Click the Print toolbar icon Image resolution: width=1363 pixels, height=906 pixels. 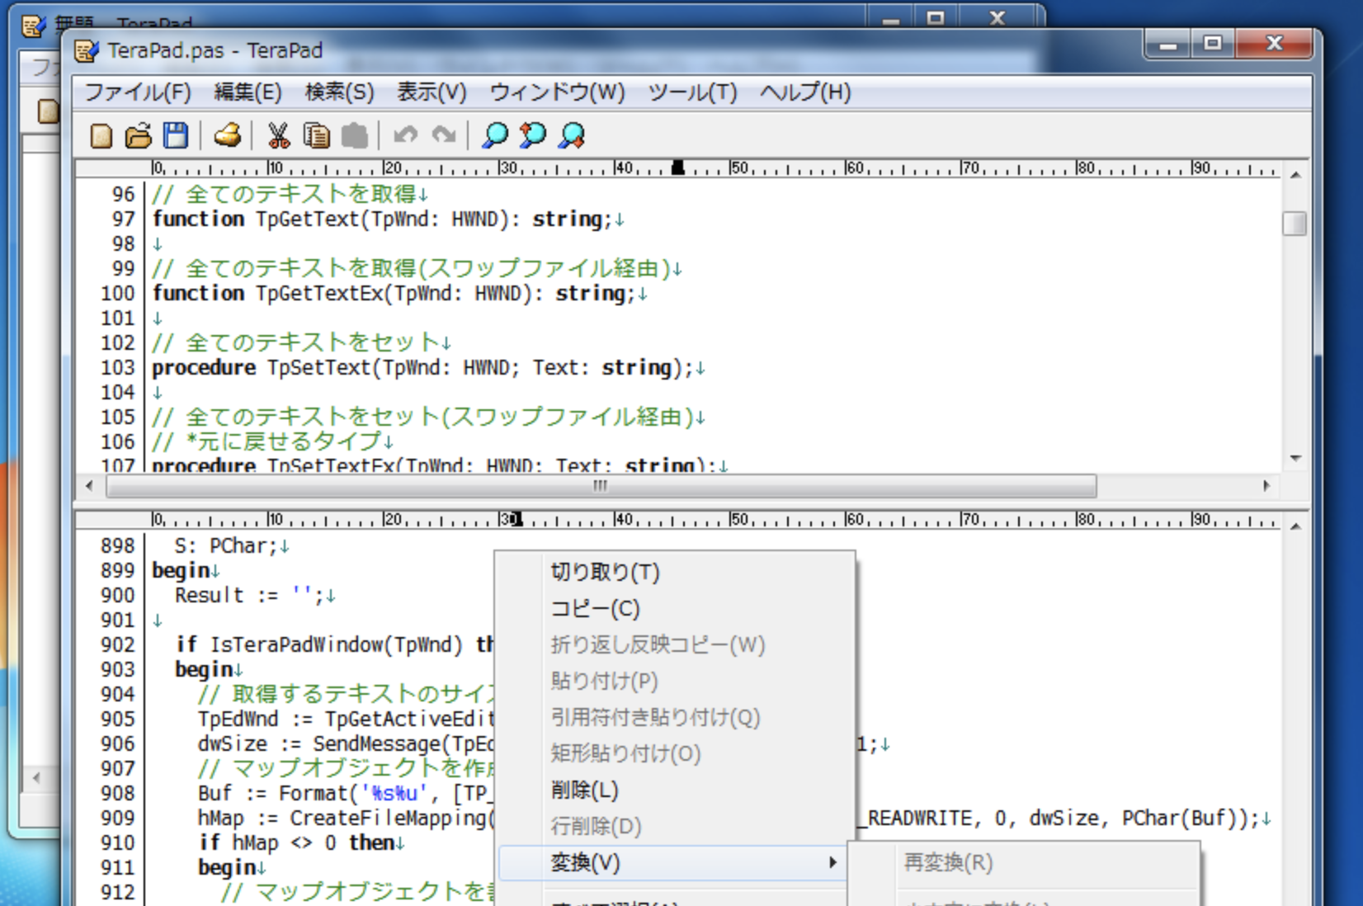[227, 135]
